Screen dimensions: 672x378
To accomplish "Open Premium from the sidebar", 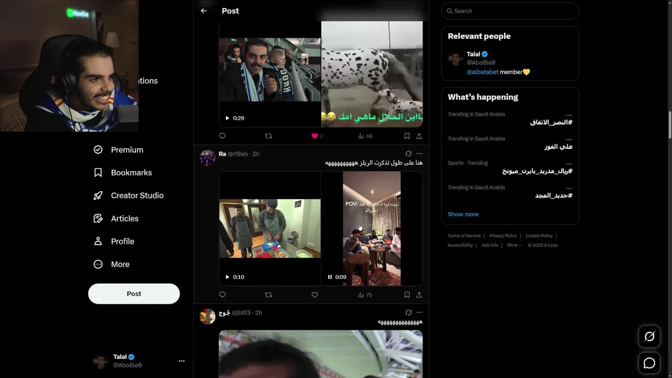I will click(118, 150).
